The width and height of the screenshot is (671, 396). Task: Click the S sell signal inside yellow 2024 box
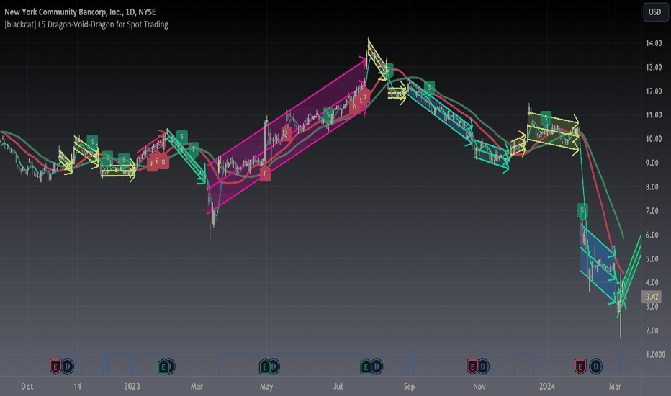click(546, 117)
